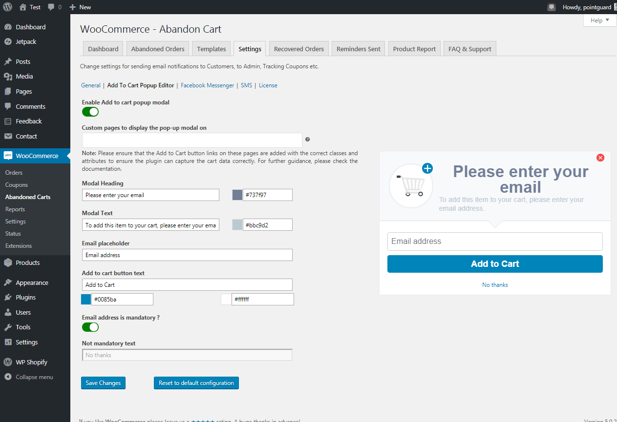Expand the Help dropdown
Image resolution: width=617 pixels, height=422 pixels.
(599, 20)
